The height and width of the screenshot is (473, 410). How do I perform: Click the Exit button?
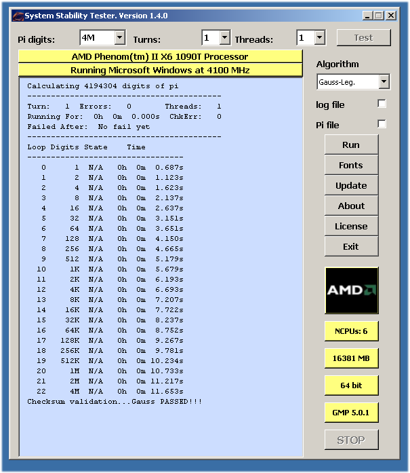[x=351, y=246]
